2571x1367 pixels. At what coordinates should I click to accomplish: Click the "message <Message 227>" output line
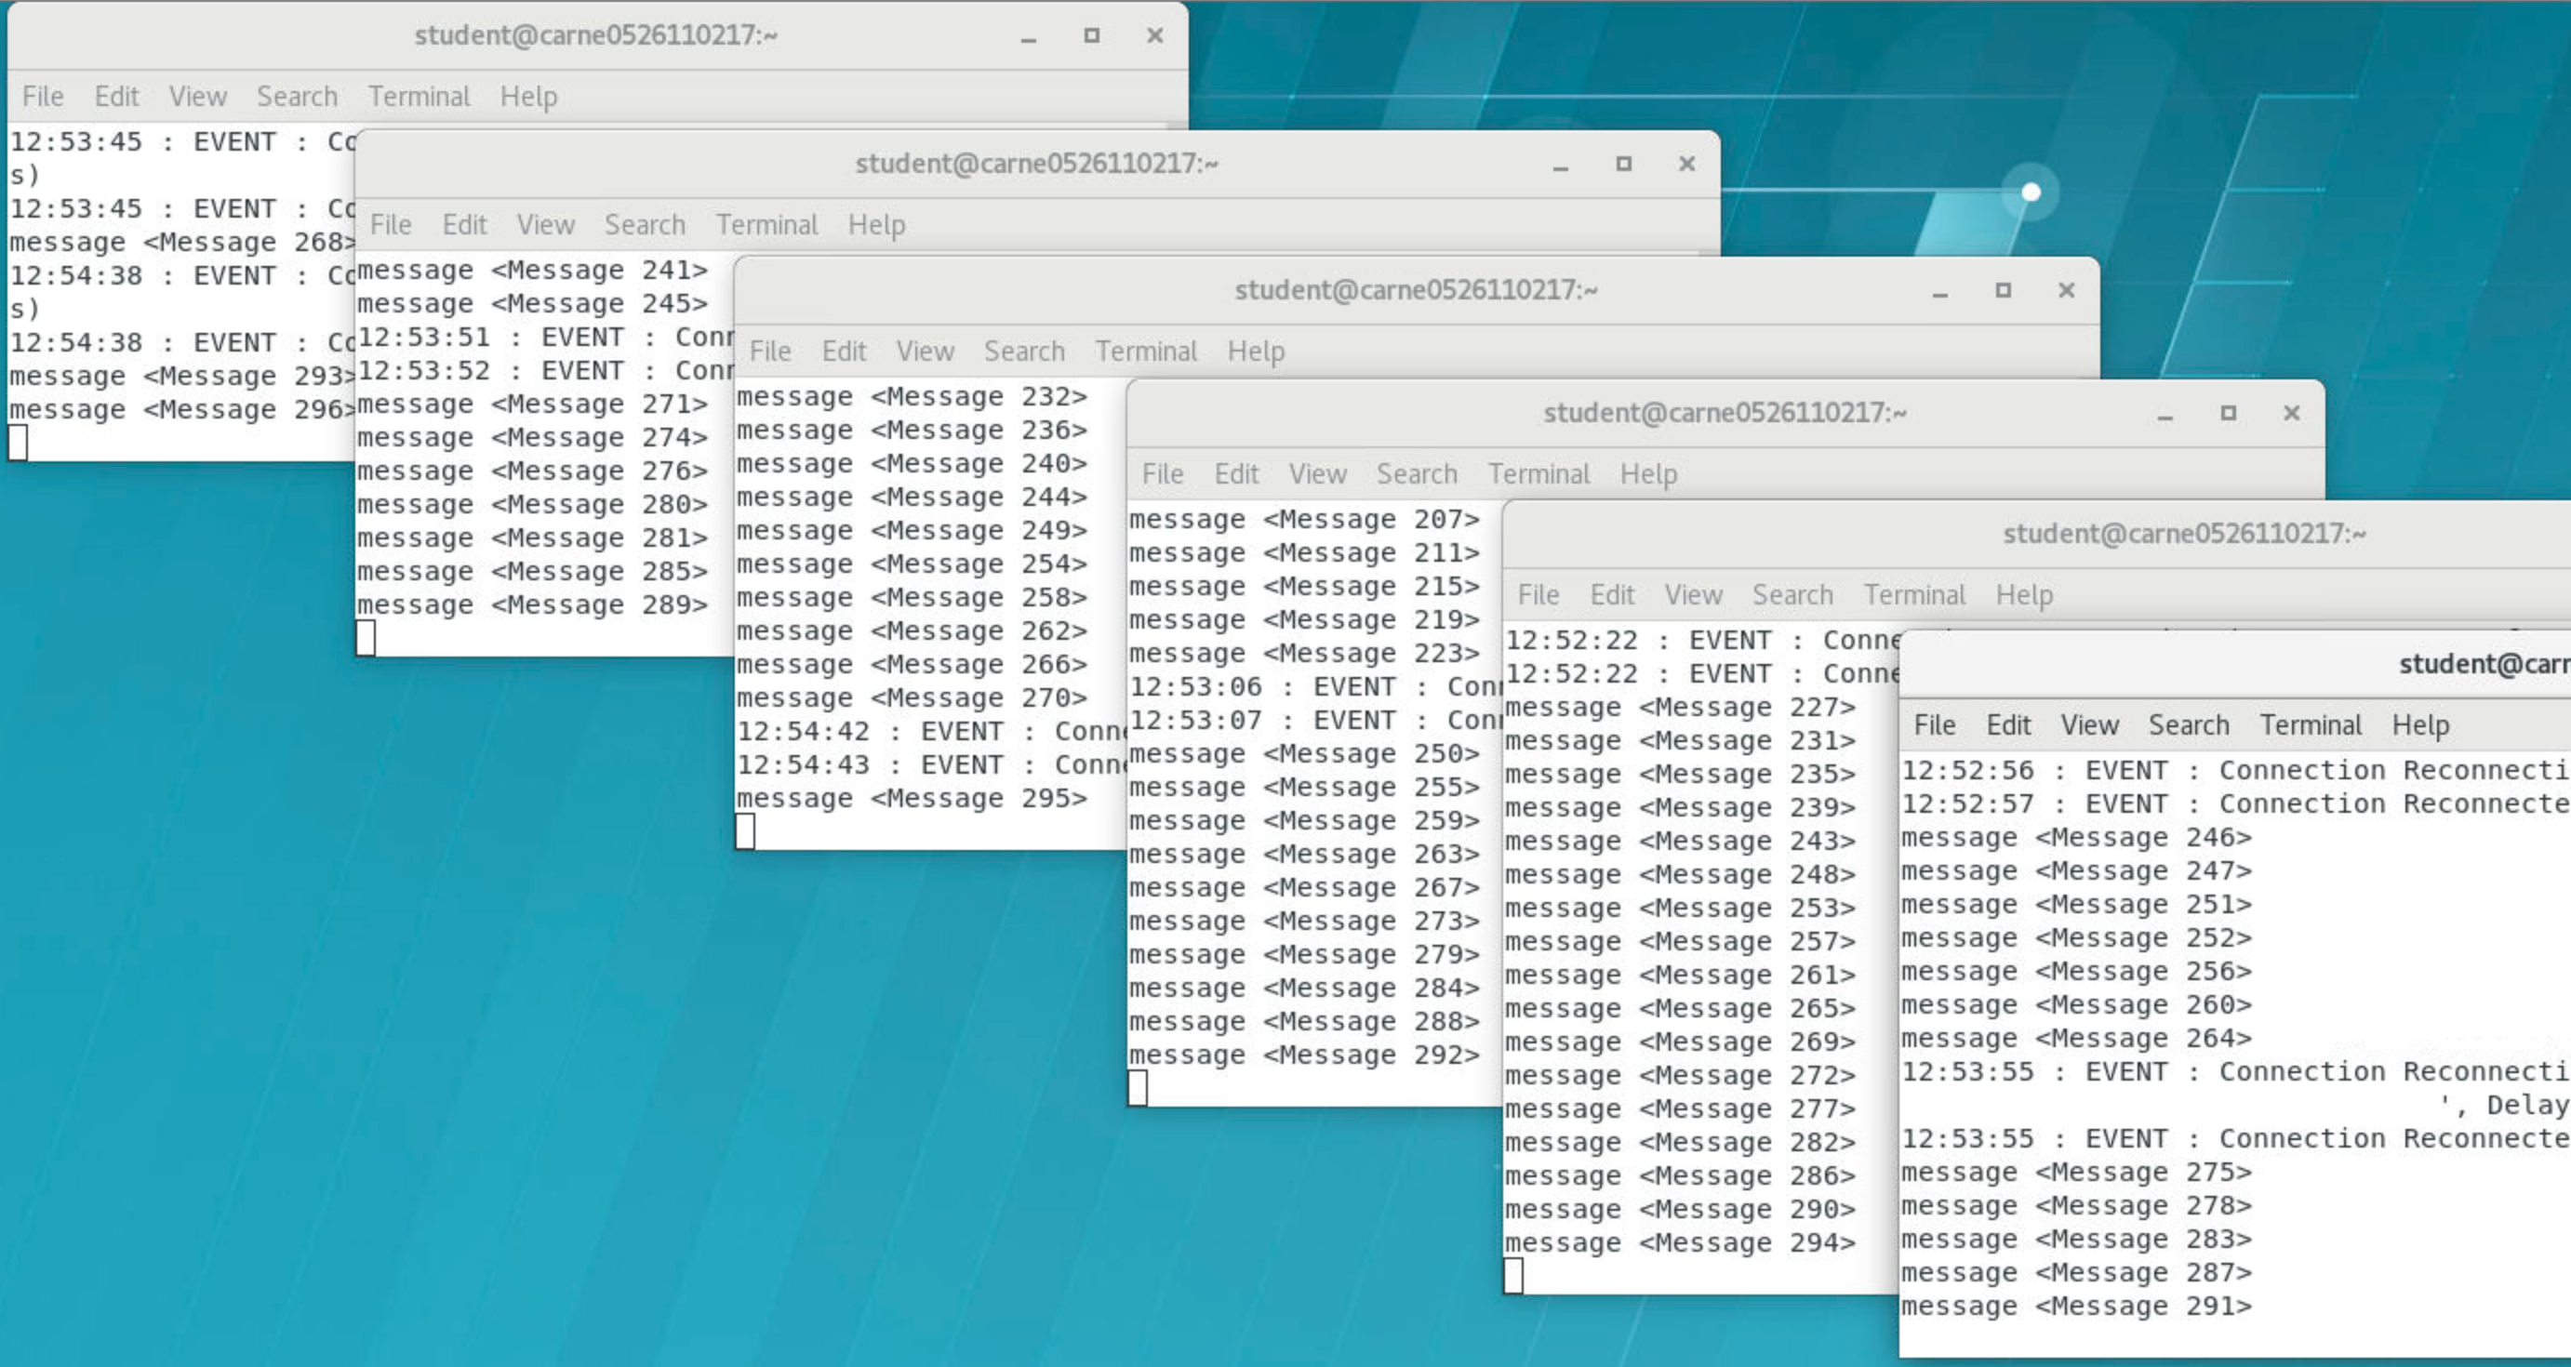[x=1681, y=708]
